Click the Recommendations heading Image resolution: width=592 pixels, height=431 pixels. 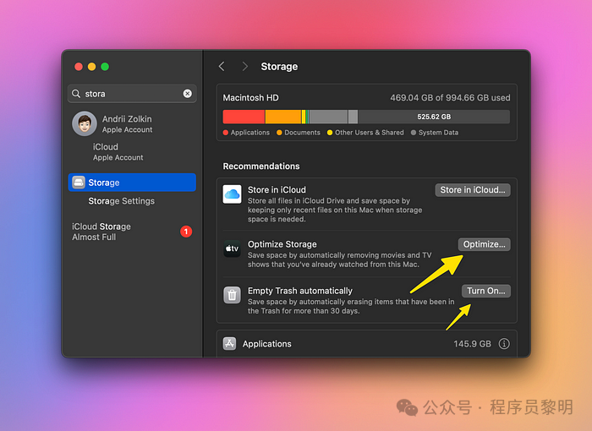[x=261, y=166]
